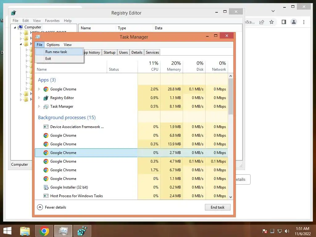
Task: Click File menu in Task Manager
Action: click(x=39, y=45)
